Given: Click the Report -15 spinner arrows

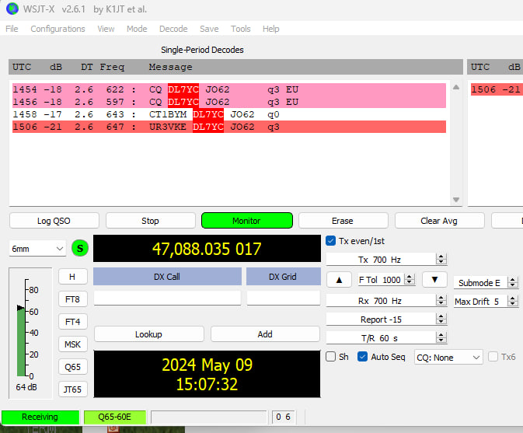Looking at the screenshot, I should [441, 320].
